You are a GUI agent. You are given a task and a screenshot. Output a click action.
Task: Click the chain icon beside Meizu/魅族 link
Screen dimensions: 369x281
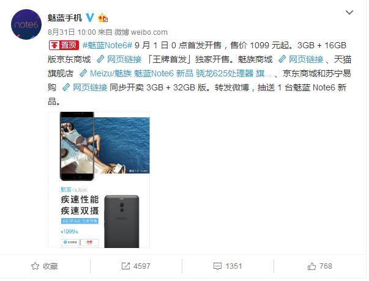pyautogui.click(x=83, y=73)
